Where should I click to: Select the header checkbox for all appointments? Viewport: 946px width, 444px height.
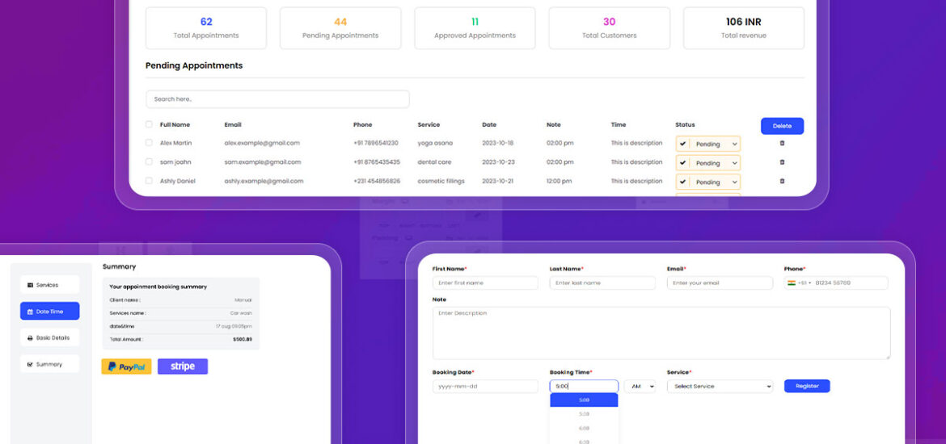149,124
